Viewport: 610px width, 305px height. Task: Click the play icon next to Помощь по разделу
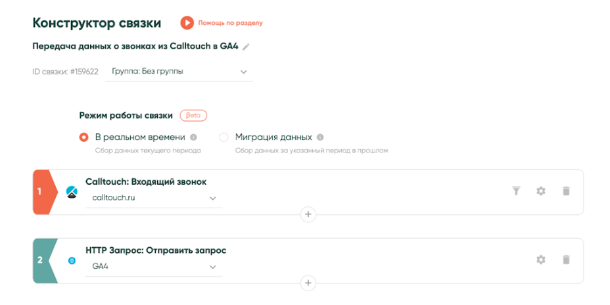pos(187,23)
